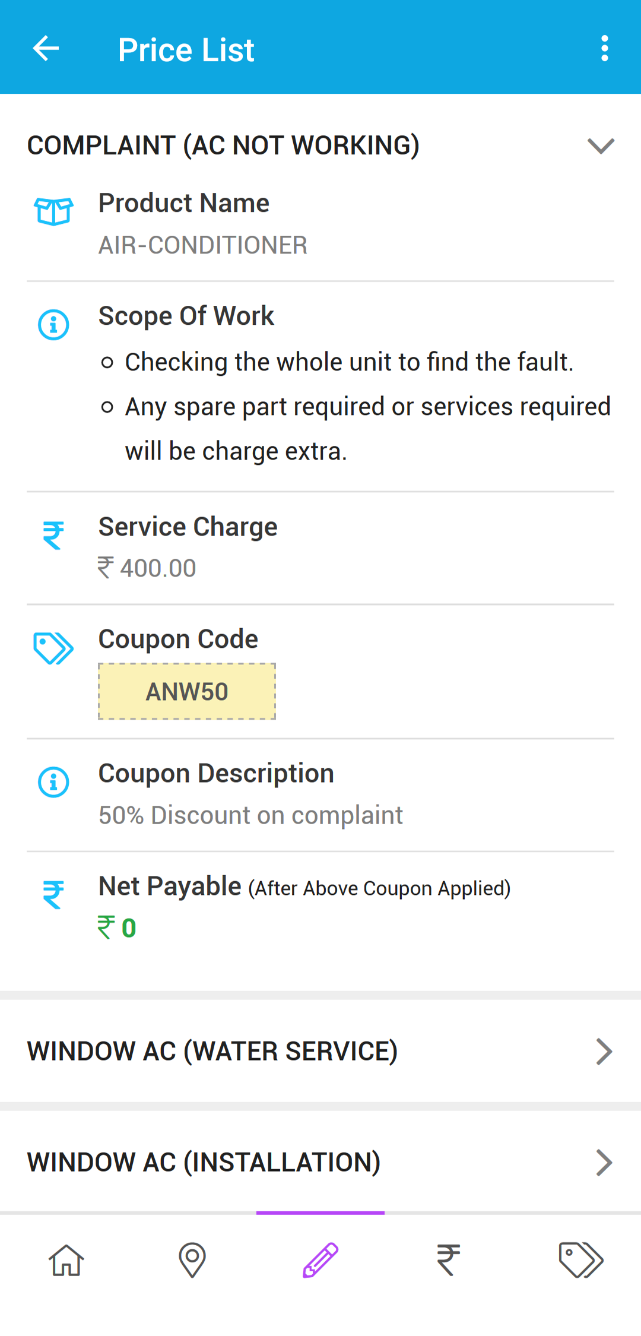The height and width of the screenshot is (1336, 641).
Task: Tap the Coupon Description info icon
Action: (53, 782)
